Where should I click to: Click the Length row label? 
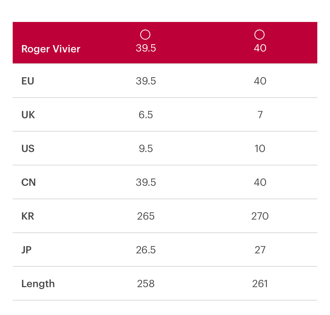tap(38, 284)
